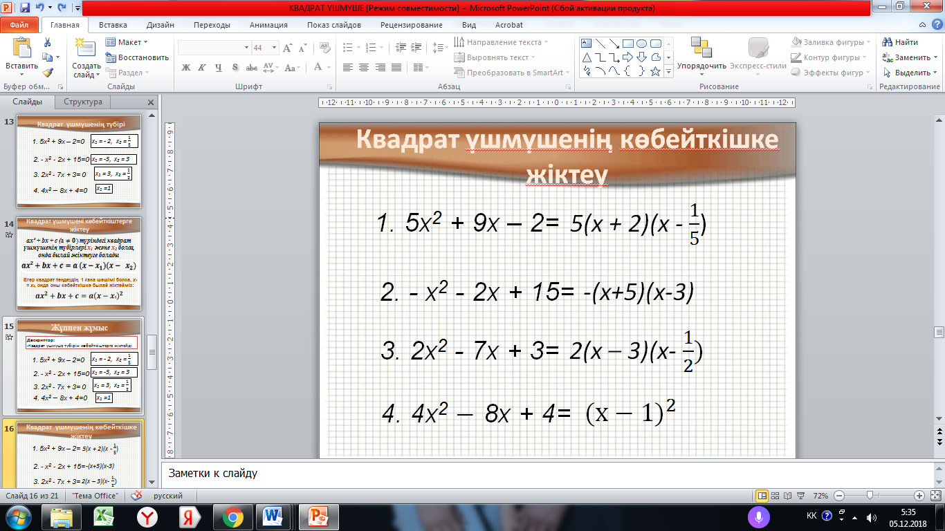Center the paragraph text
The image size is (945, 531).
point(364,67)
